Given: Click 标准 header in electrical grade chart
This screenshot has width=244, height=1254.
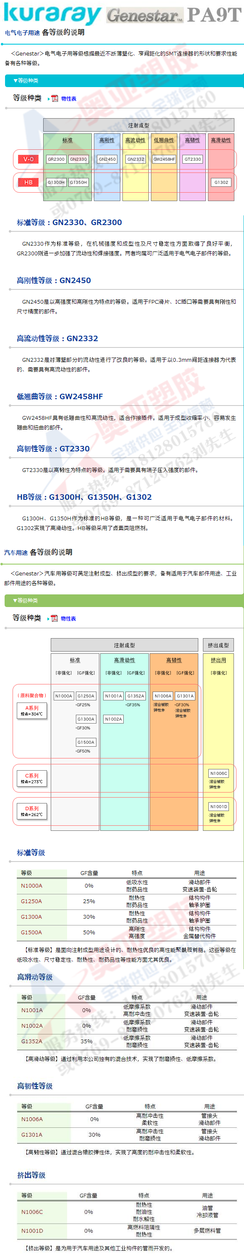Looking at the screenshot, I should point(67,140).
